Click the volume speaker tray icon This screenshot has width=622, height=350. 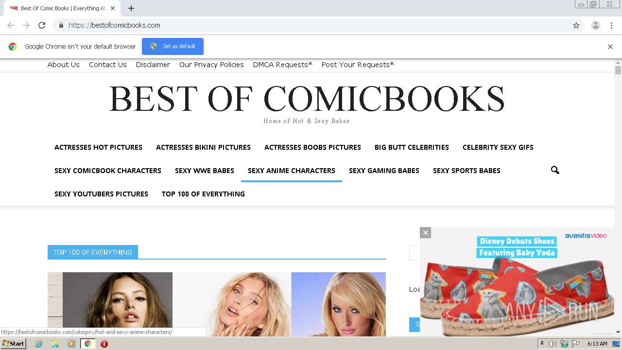(x=553, y=344)
